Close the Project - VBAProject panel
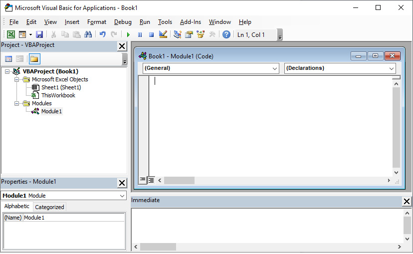This screenshot has width=413, height=254. click(122, 46)
